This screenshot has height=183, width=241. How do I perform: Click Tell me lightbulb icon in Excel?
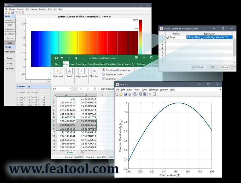coord(133,64)
